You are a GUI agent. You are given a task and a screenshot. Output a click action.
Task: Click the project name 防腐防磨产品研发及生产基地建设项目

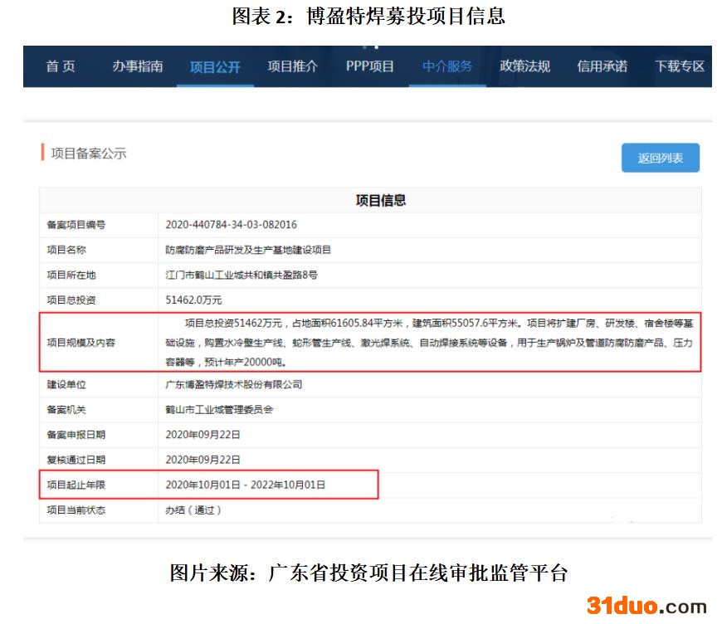click(x=248, y=250)
